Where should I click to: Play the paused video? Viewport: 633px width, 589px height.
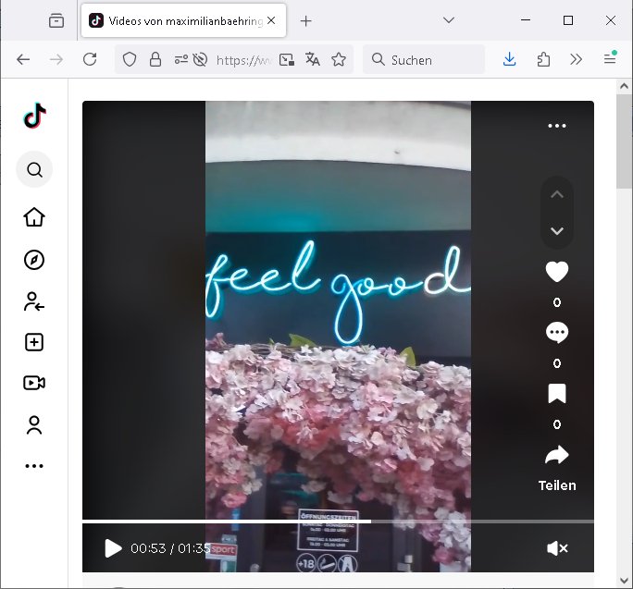click(113, 548)
